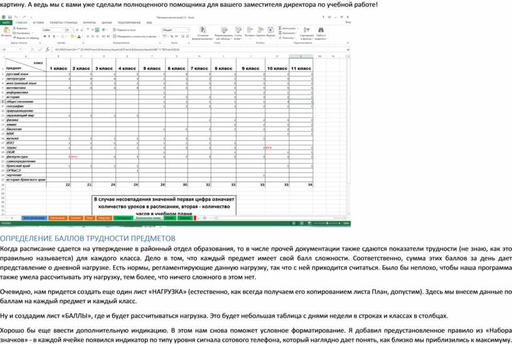Toggle bold formatting in Font group

(x=44, y=36)
